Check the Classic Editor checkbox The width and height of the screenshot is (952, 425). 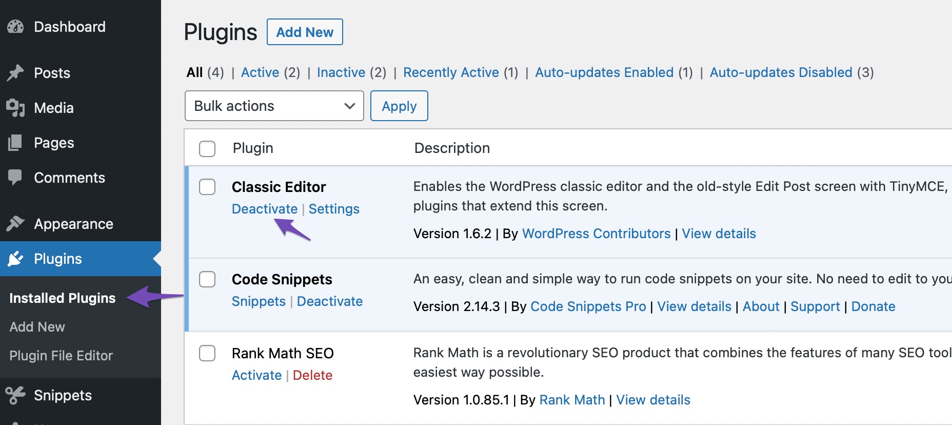207,187
